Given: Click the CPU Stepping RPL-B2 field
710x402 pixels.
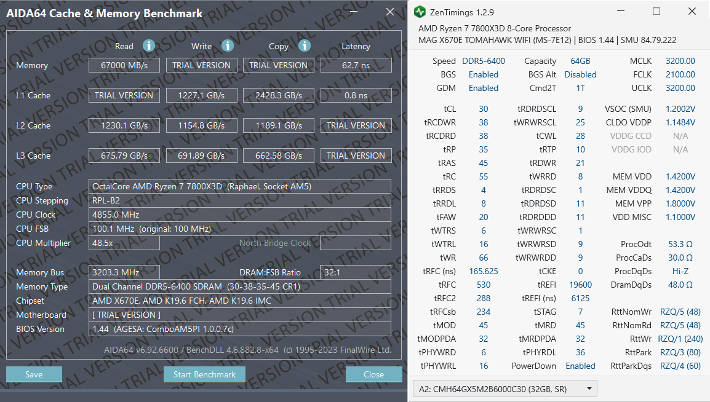Looking at the screenshot, I should click(x=240, y=200).
